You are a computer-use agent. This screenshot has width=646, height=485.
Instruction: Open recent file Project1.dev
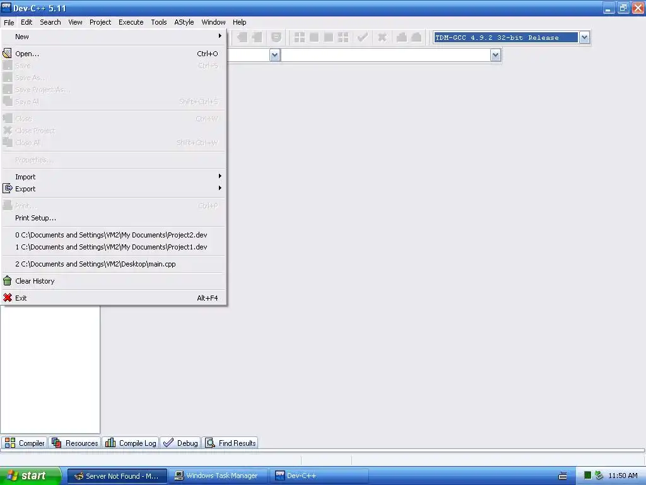(x=114, y=247)
